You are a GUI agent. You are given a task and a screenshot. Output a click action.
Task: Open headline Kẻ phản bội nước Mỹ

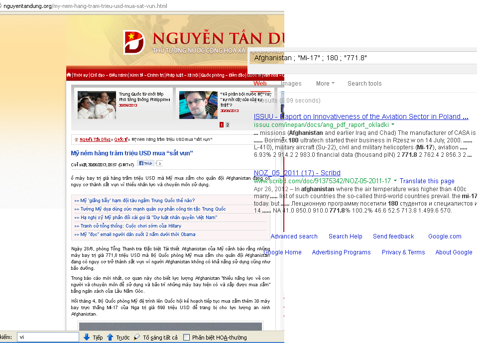tap(245, 99)
